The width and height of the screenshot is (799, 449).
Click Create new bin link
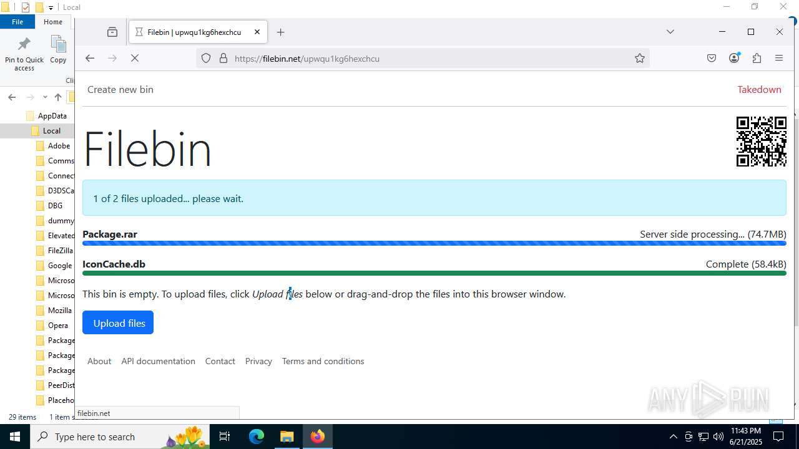[x=120, y=89]
